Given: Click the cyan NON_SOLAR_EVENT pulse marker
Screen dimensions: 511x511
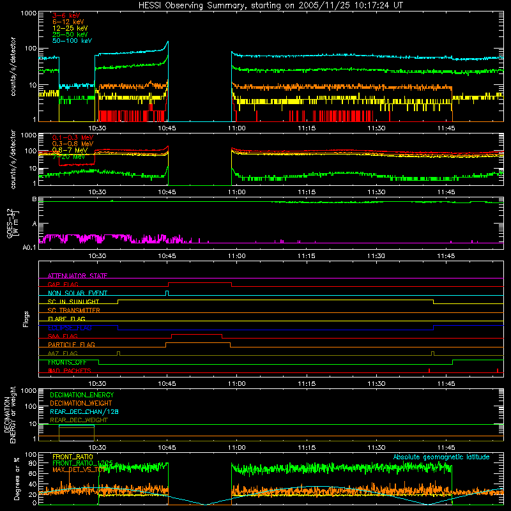Looking at the screenshot, I should (167, 293).
